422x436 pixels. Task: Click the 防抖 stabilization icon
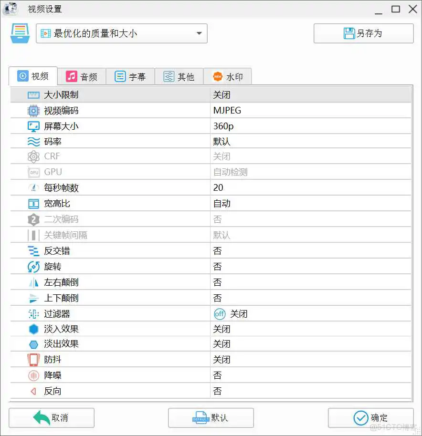pos(32,359)
